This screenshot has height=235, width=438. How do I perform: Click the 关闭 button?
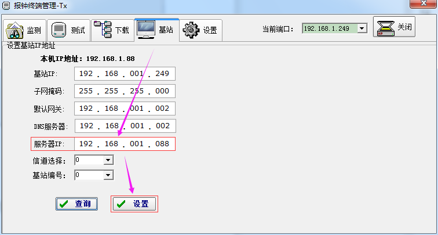(x=394, y=27)
